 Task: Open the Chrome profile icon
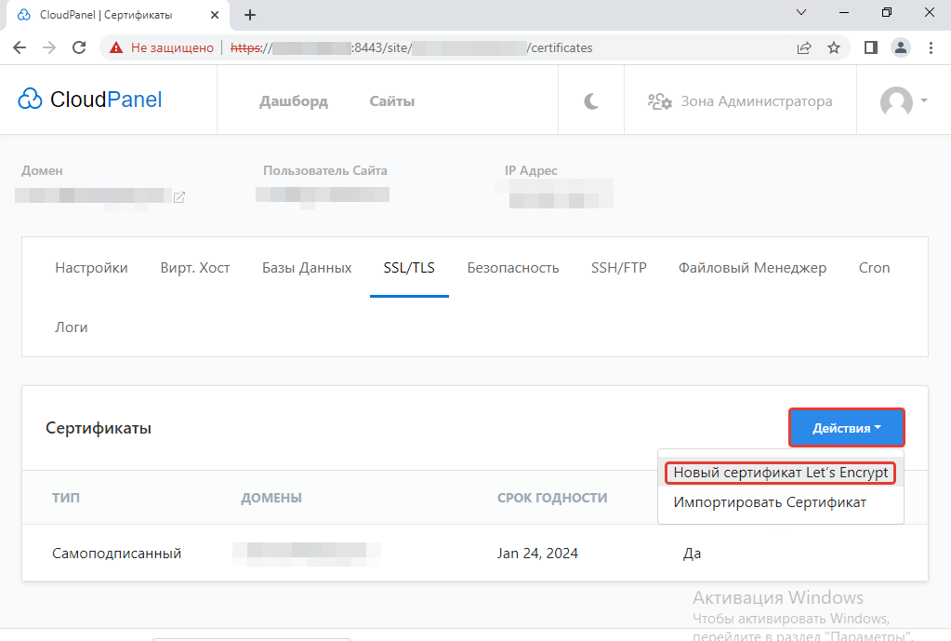pyautogui.click(x=900, y=47)
